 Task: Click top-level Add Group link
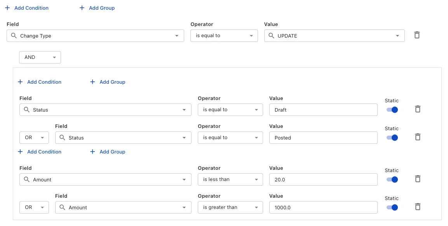click(97, 8)
